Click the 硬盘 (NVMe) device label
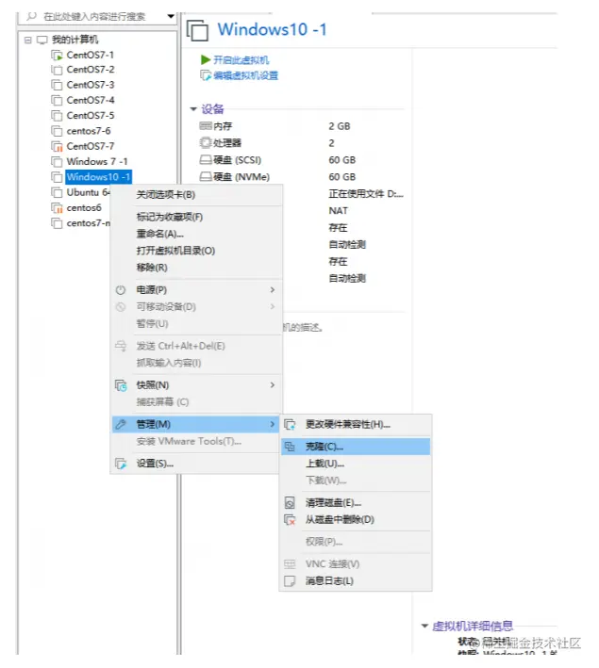The image size is (599, 668). [241, 177]
